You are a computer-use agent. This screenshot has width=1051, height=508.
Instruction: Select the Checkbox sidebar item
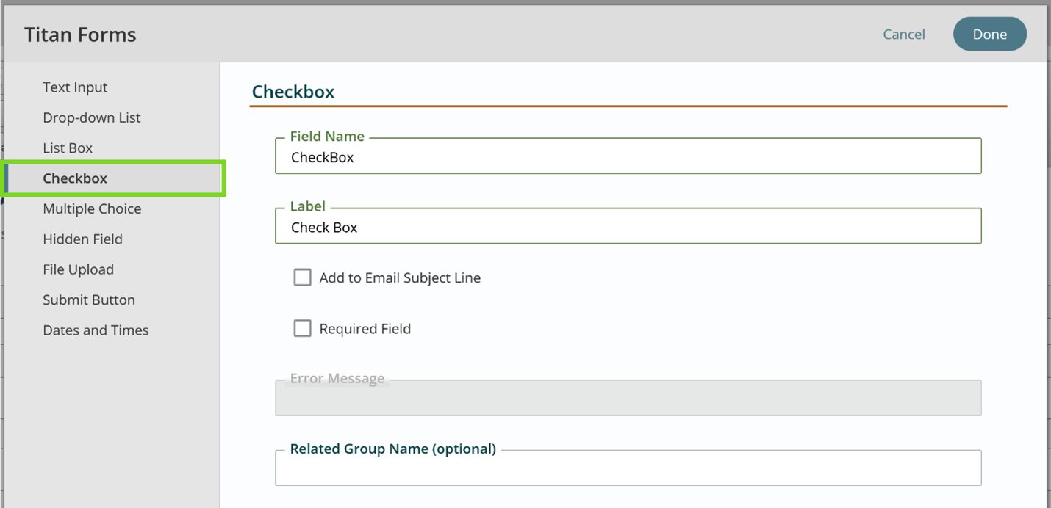pos(114,178)
